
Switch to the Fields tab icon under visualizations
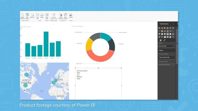pyautogui.click(x=161, y=40)
